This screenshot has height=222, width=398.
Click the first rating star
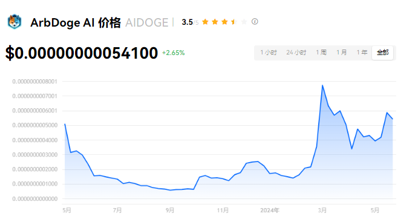205,22
